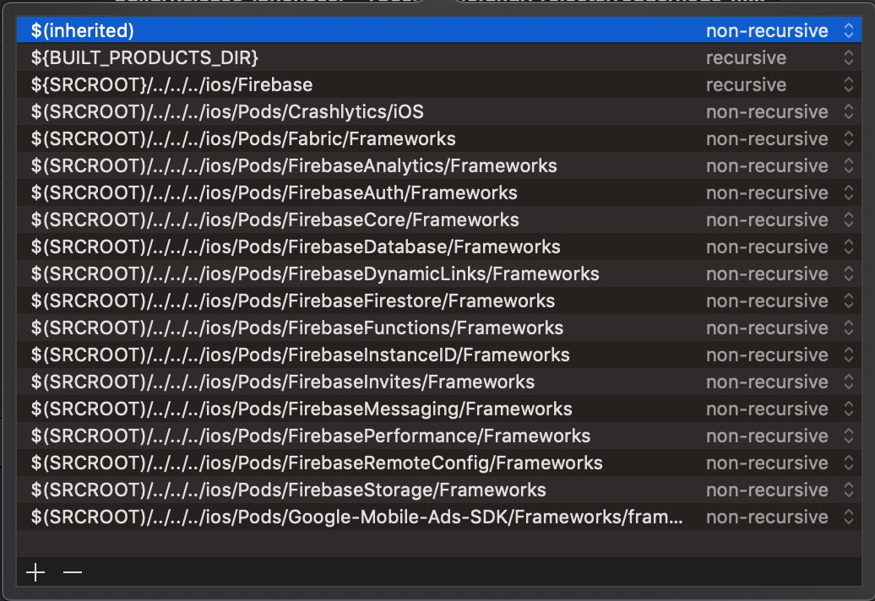Image resolution: width=875 pixels, height=601 pixels.
Task: Select the FirebaseFirestore/Frameworks path row
Action: (x=338, y=300)
